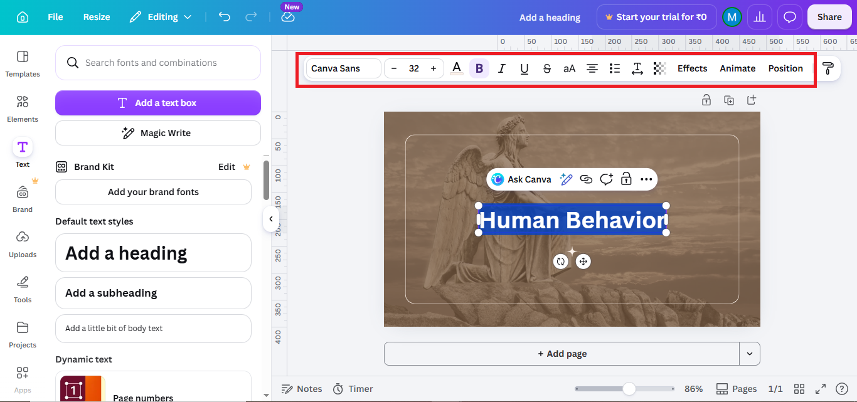Open more options in the floating toolbar
The image size is (857, 402).
(646, 179)
